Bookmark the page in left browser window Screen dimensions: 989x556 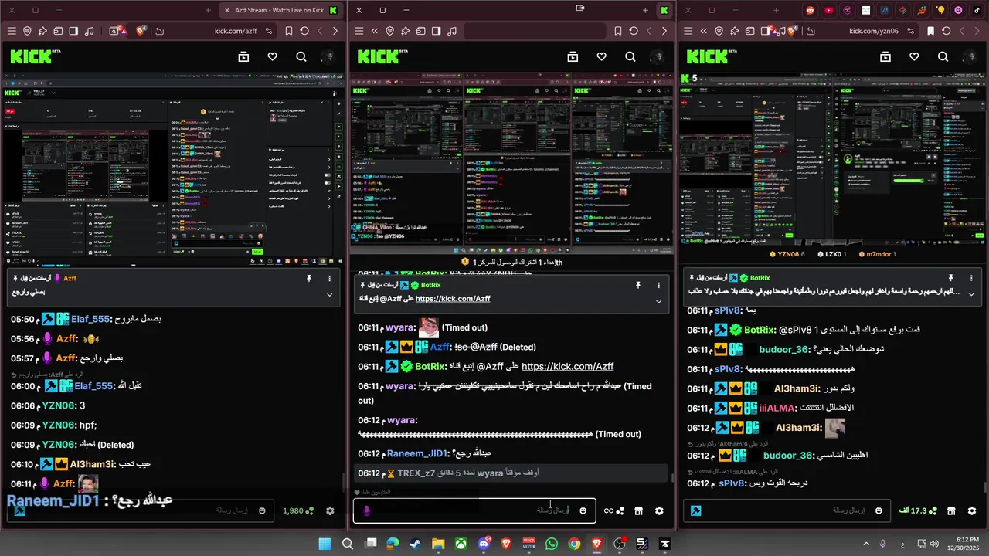click(289, 31)
